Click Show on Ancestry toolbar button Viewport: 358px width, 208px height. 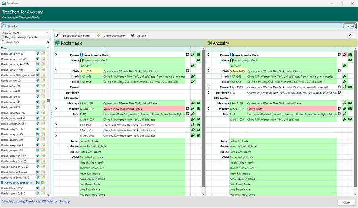click(112, 35)
